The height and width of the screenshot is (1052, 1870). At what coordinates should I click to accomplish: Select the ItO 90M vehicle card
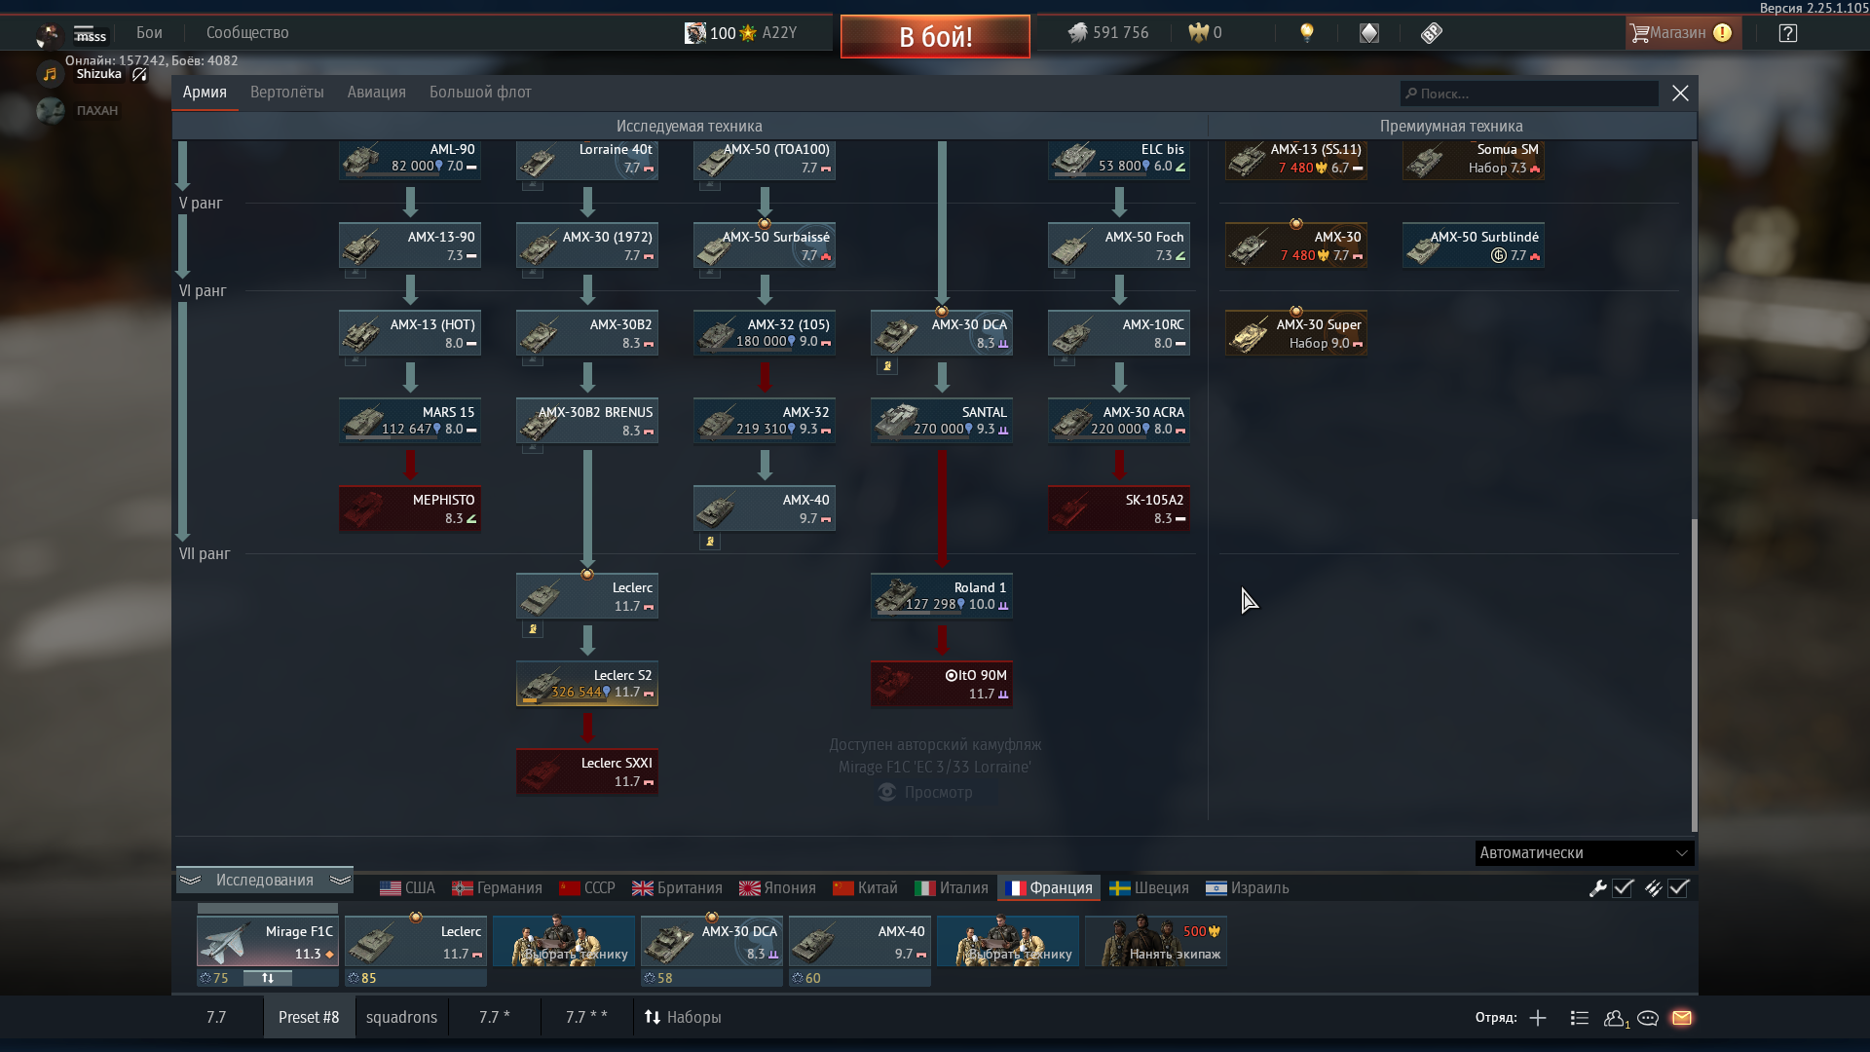[x=942, y=684]
